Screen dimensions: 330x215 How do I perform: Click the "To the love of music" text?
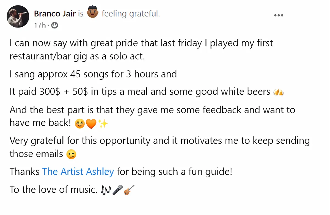pyautogui.click(x=53, y=189)
